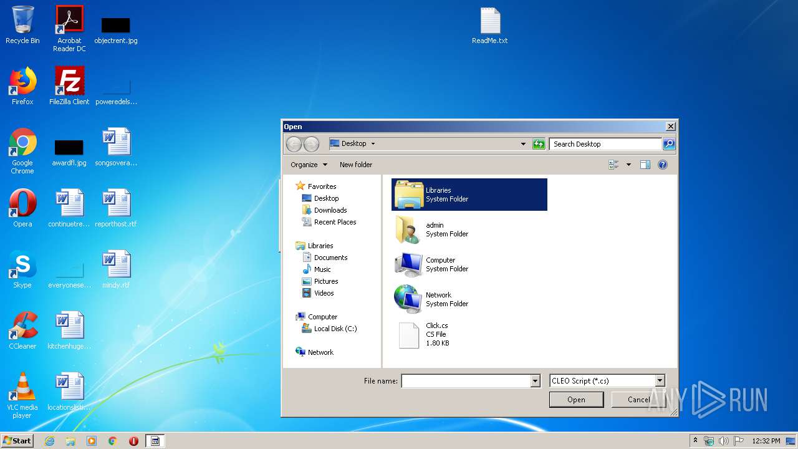Image resolution: width=798 pixels, height=449 pixels.
Task: Click the New folder button
Action: coord(356,165)
